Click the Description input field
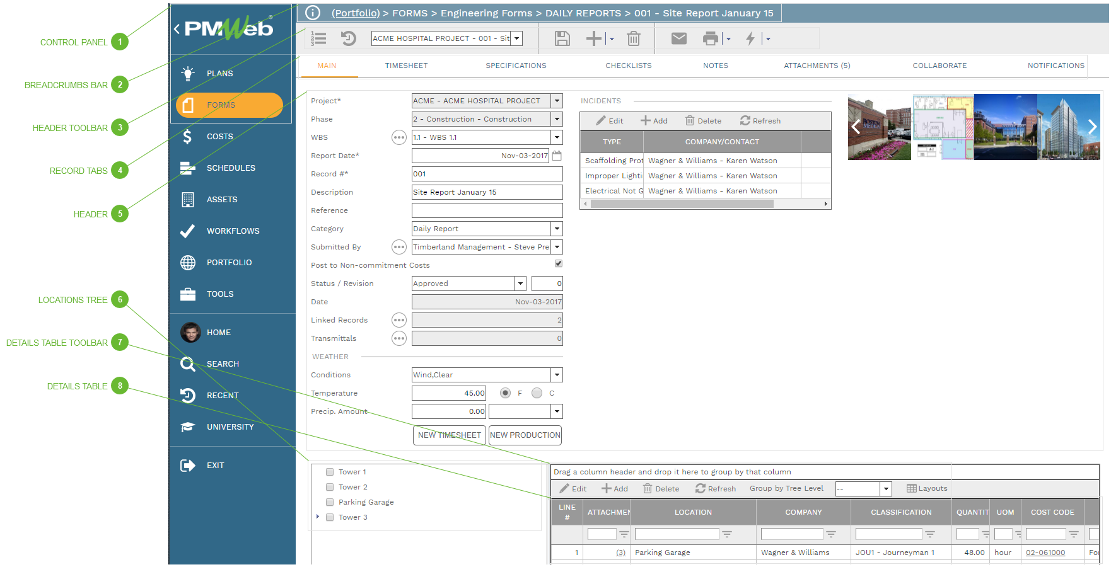 487,192
